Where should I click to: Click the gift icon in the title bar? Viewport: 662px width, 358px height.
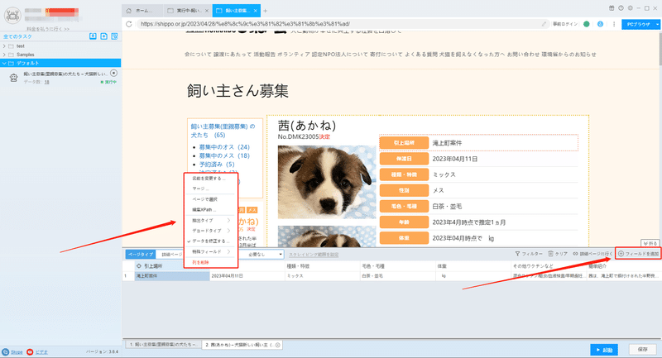[612, 8]
